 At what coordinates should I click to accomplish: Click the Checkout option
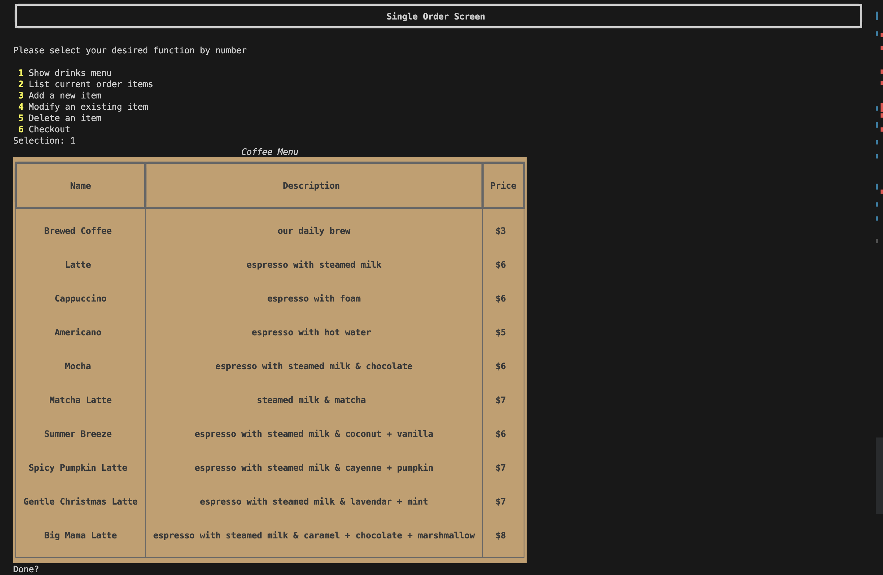pos(49,129)
